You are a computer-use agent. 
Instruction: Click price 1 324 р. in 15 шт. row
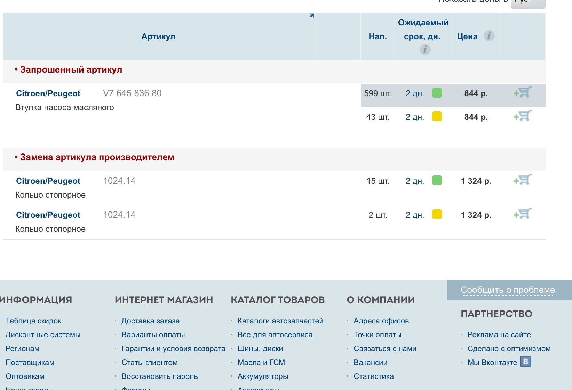point(476,181)
